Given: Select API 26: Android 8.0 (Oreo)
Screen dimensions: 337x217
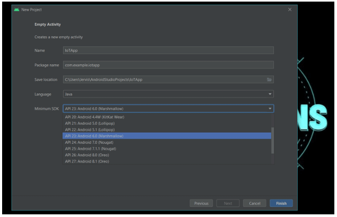Looking at the screenshot, I should click(x=167, y=155).
